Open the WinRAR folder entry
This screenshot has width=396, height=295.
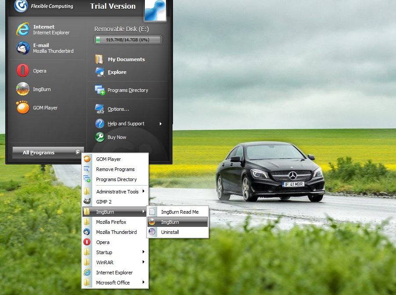(115, 262)
